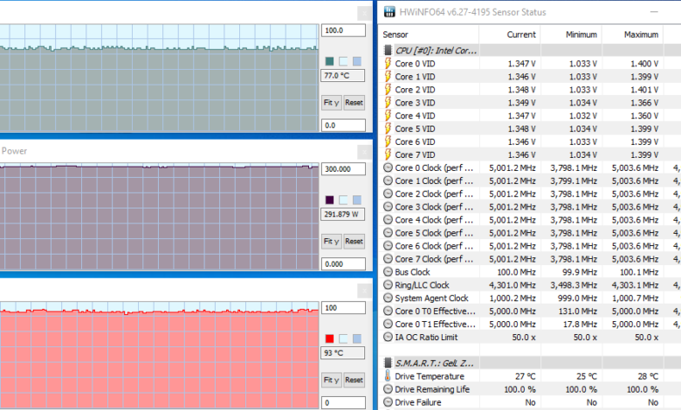Screen dimensions: 681x410
Task: Click the minimum value field showing 0.0
Action: tap(343, 126)
